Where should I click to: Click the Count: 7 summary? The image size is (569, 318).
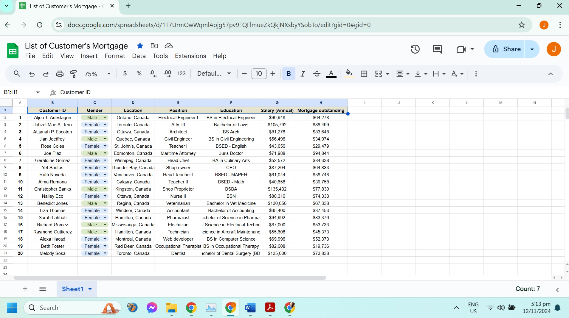[528, 289]
